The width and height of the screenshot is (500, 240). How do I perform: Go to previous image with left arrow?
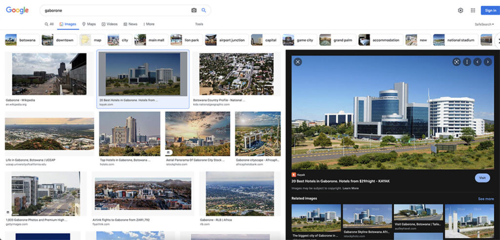[x=478, y=62]
